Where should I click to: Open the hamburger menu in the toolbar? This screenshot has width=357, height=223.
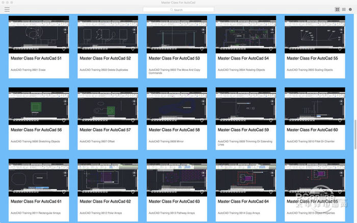pyautogui.click(x=7, y=9)
